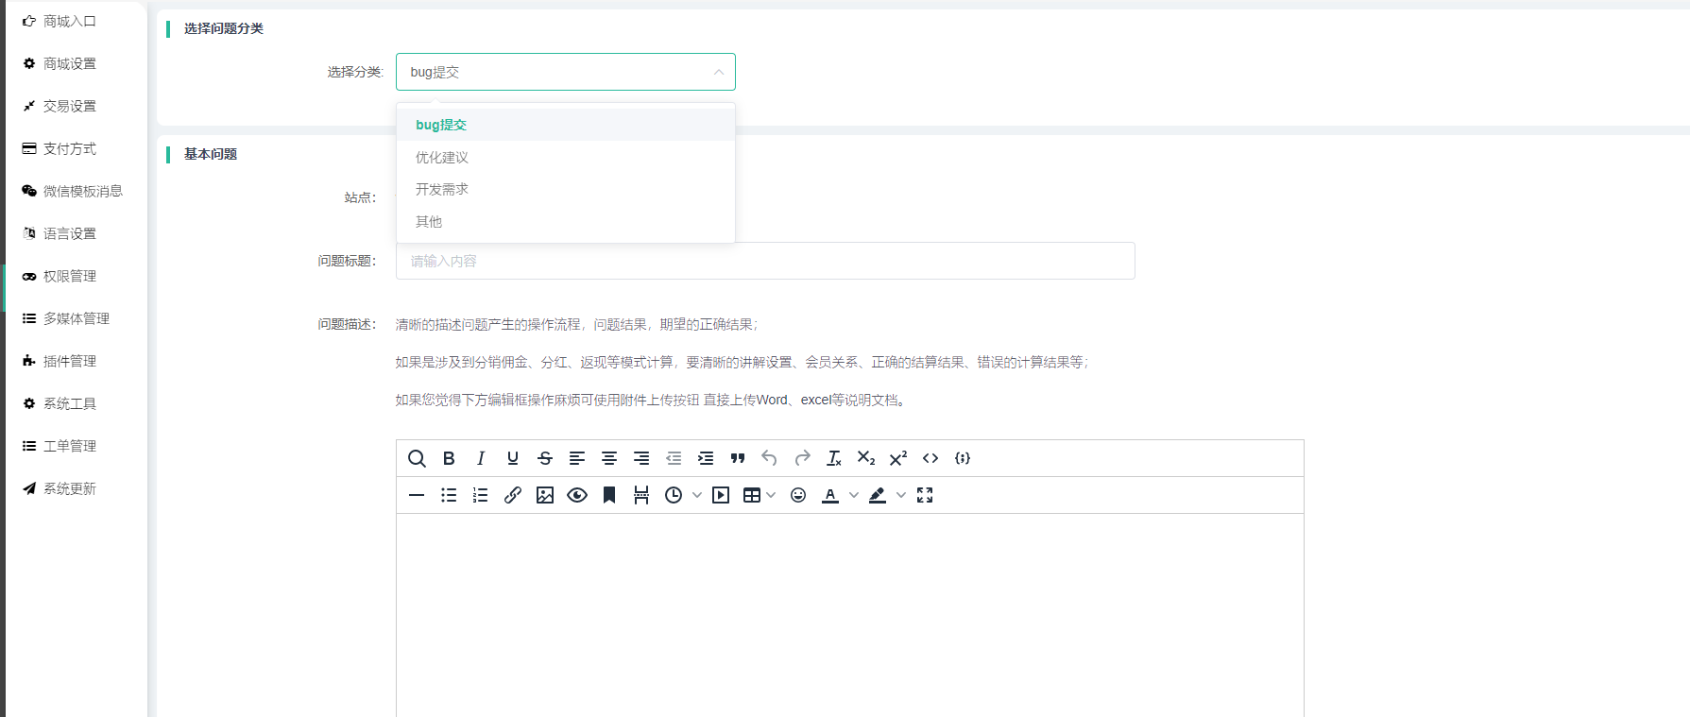This screenshot has height=717, width=1690.
Task: Open the text color picker arrow
Action: 854,495
